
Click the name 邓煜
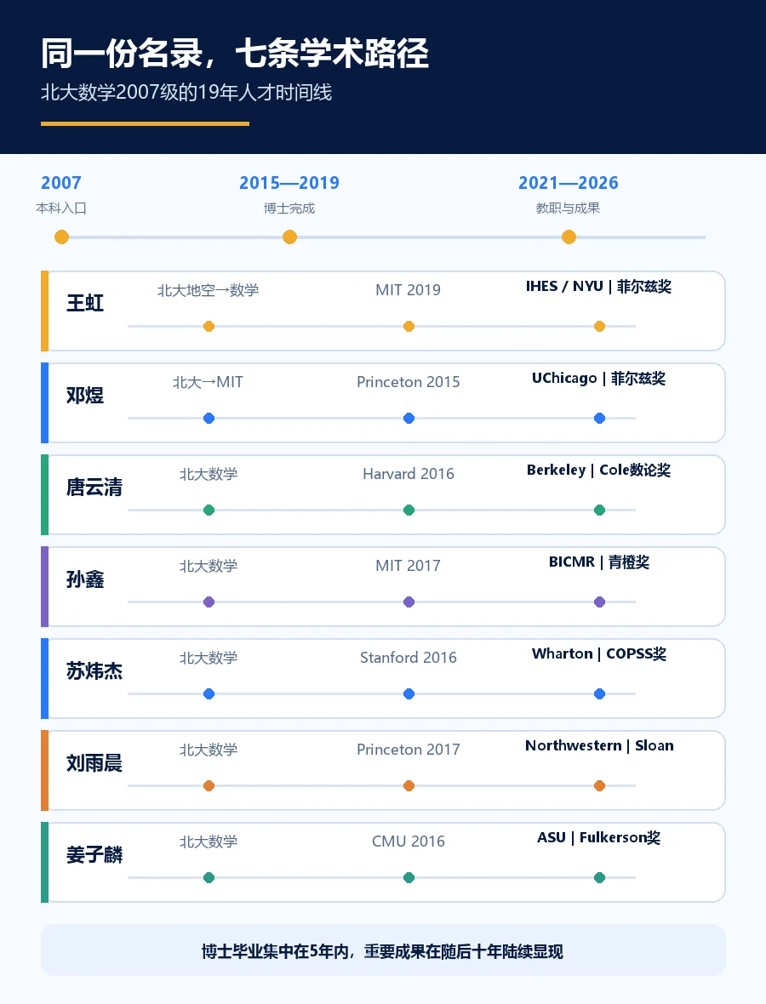click(x=85, y=395)
